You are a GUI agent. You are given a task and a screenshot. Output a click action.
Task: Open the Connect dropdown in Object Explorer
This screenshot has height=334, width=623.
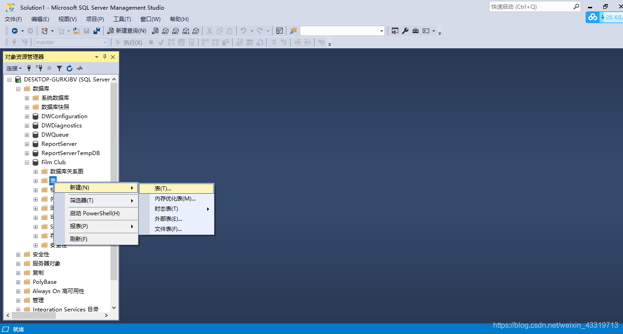(x=14, y=68)
